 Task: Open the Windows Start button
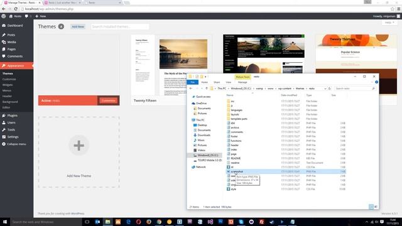click(x=5, y=222)
